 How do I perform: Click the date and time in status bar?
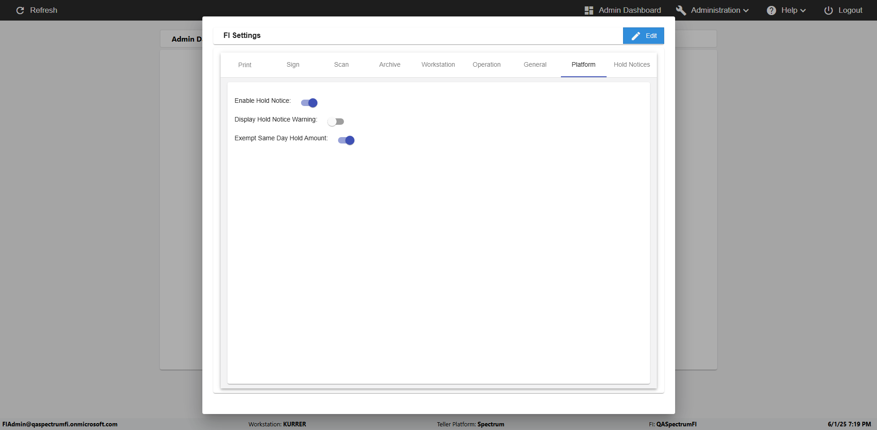click(x=850, y=425)
